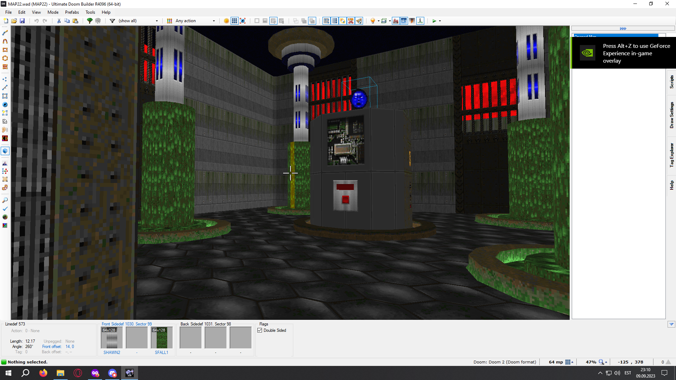Select the Draw Curve tool
The height and width of the screenshot is (380, 676).
click(5, 41)
